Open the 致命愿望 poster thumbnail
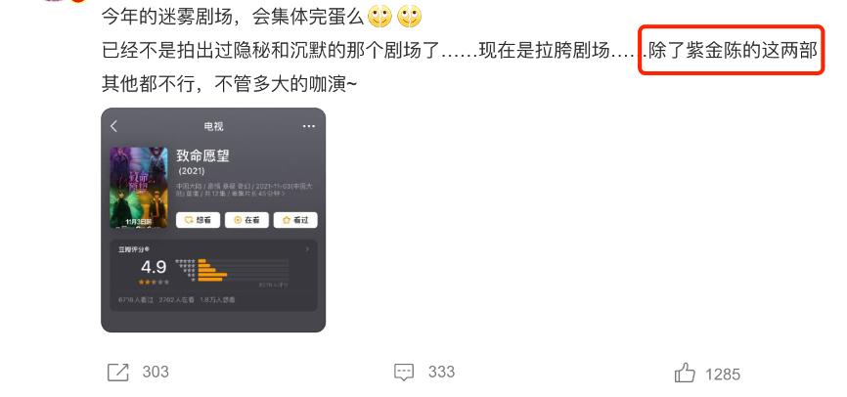This screenshot has width=847, height=397. [139, 188]
